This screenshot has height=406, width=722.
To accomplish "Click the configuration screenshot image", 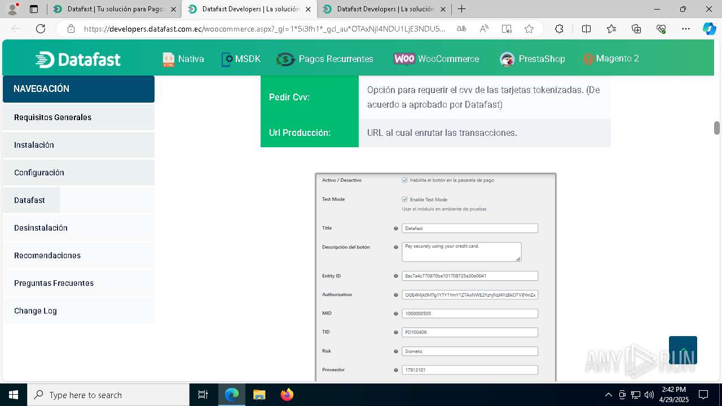I will (435, 276).
